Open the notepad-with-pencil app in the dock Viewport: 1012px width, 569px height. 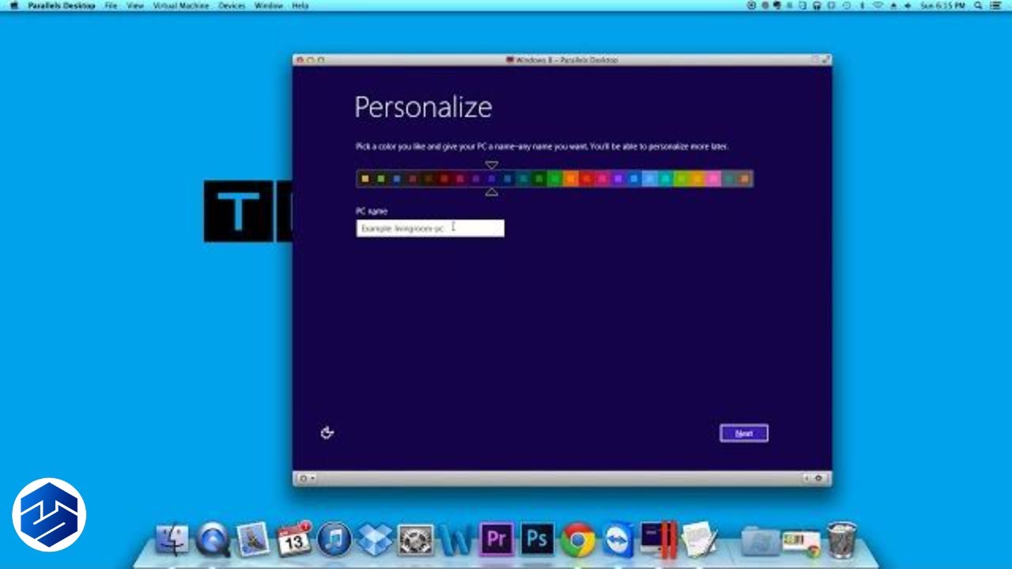click(699, 540)
